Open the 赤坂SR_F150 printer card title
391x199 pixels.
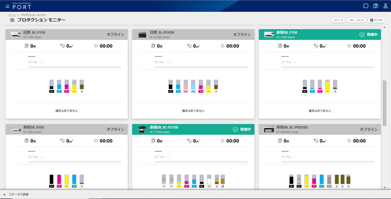(x=287, y=33)
